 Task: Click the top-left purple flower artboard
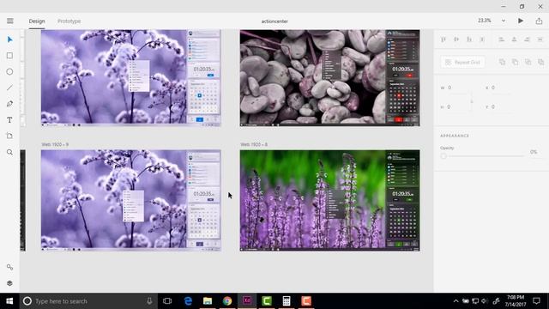click(x=131, y=78)
